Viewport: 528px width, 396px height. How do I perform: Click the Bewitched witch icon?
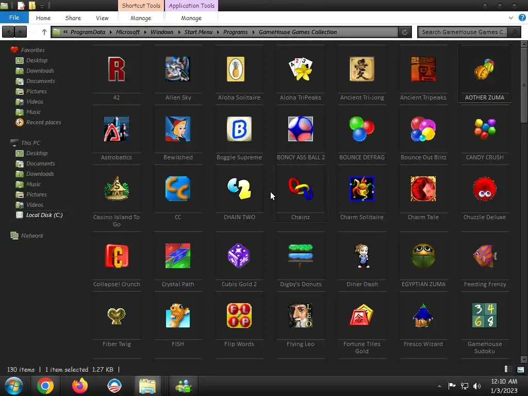[178, 129]
